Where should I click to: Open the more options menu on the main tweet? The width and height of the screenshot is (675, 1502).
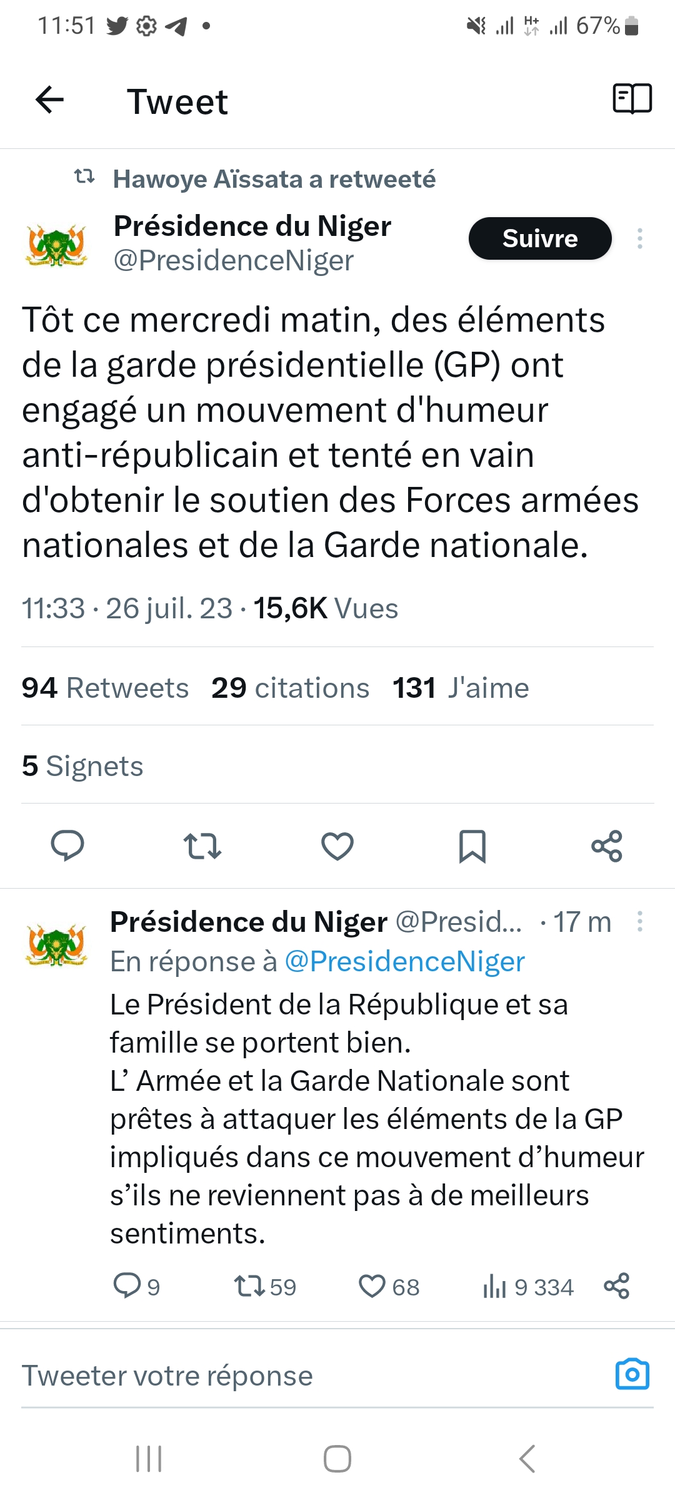[x=640, y=238]
